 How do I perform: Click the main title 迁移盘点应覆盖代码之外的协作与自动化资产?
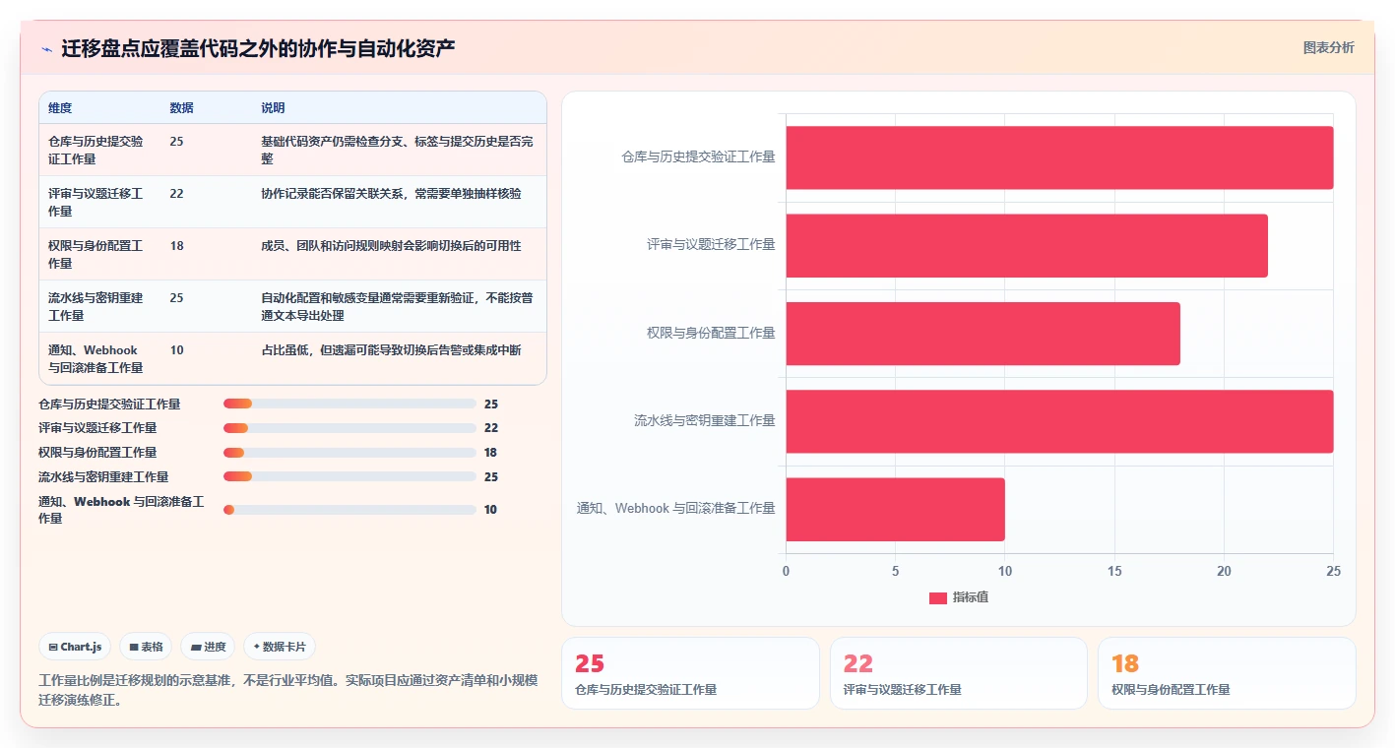(x=258, y=49)
